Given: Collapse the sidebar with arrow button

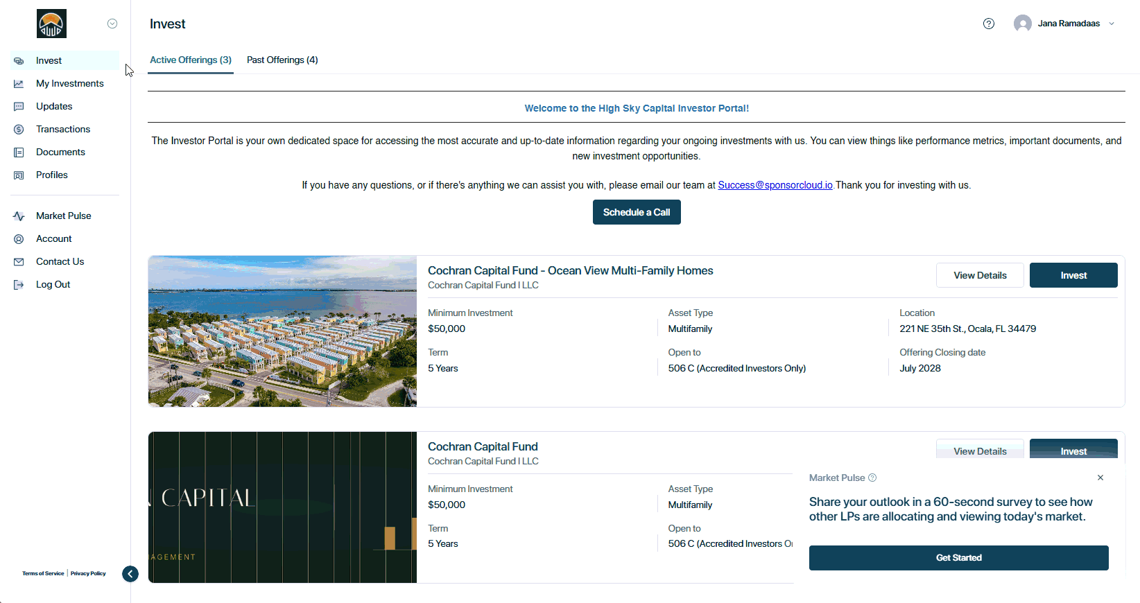Looking at the screenshot, I should (x=130, y=574).
